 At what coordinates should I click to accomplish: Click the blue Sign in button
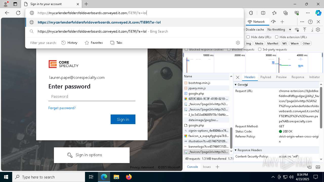(123, 119)
